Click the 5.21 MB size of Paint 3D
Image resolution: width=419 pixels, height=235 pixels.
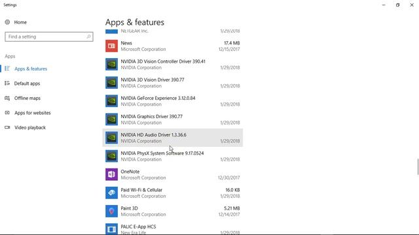point(232,208)
